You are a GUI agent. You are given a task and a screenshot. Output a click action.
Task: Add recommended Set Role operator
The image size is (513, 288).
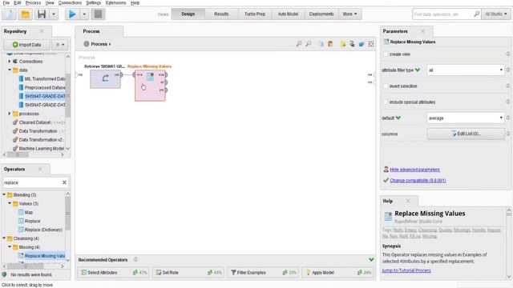[188, 272]
